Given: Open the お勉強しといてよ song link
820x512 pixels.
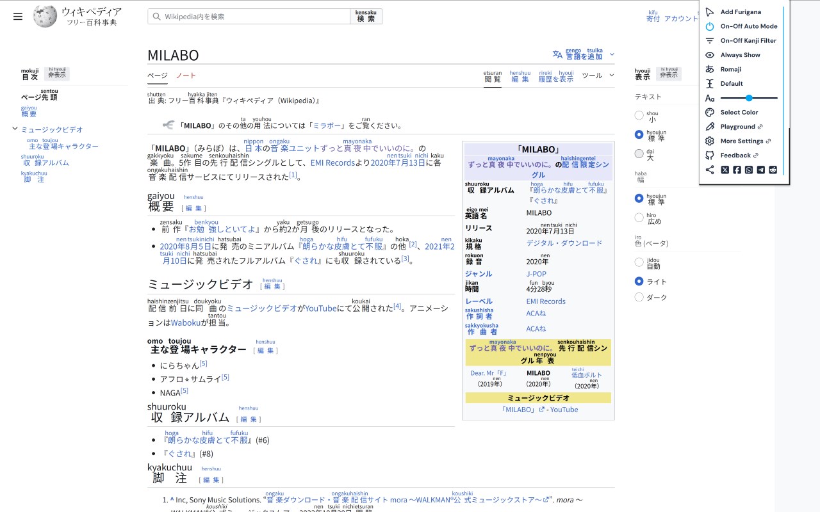Looking at the screenshot, I should 222,227.
